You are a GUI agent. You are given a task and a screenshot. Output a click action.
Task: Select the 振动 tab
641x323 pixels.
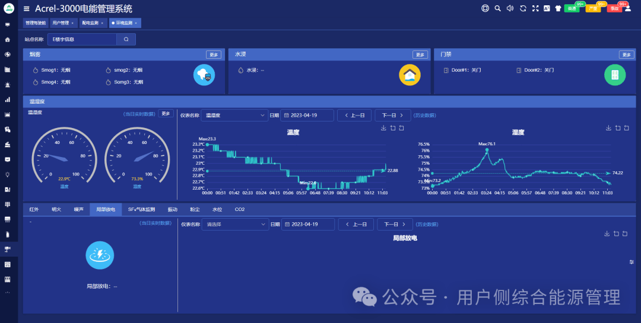[173, 209]
